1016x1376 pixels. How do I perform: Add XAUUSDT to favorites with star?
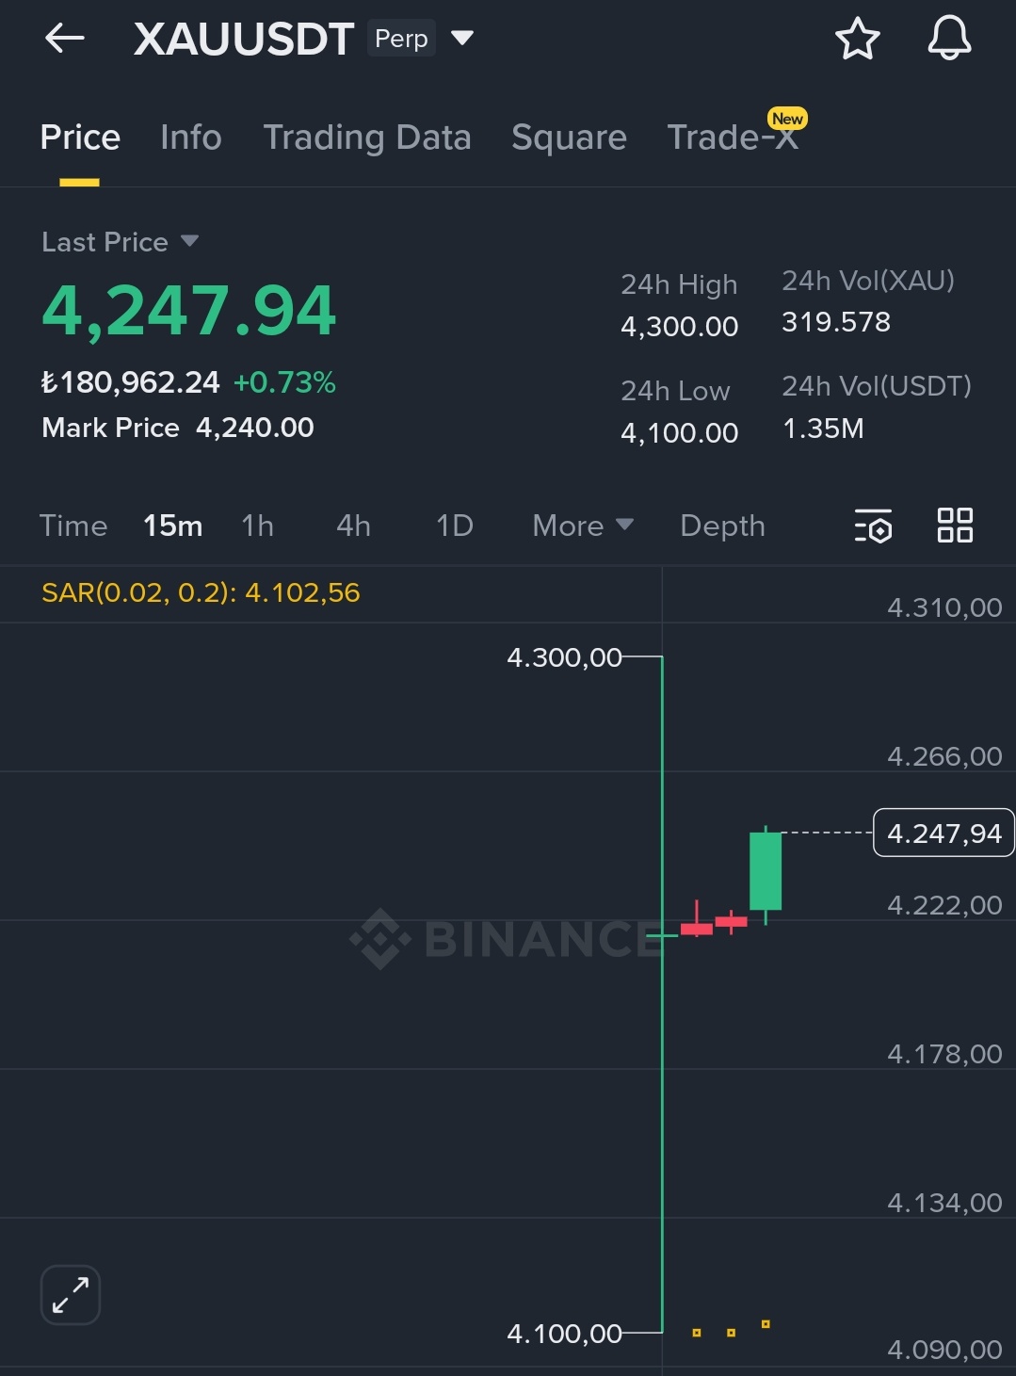coord(857,40)
